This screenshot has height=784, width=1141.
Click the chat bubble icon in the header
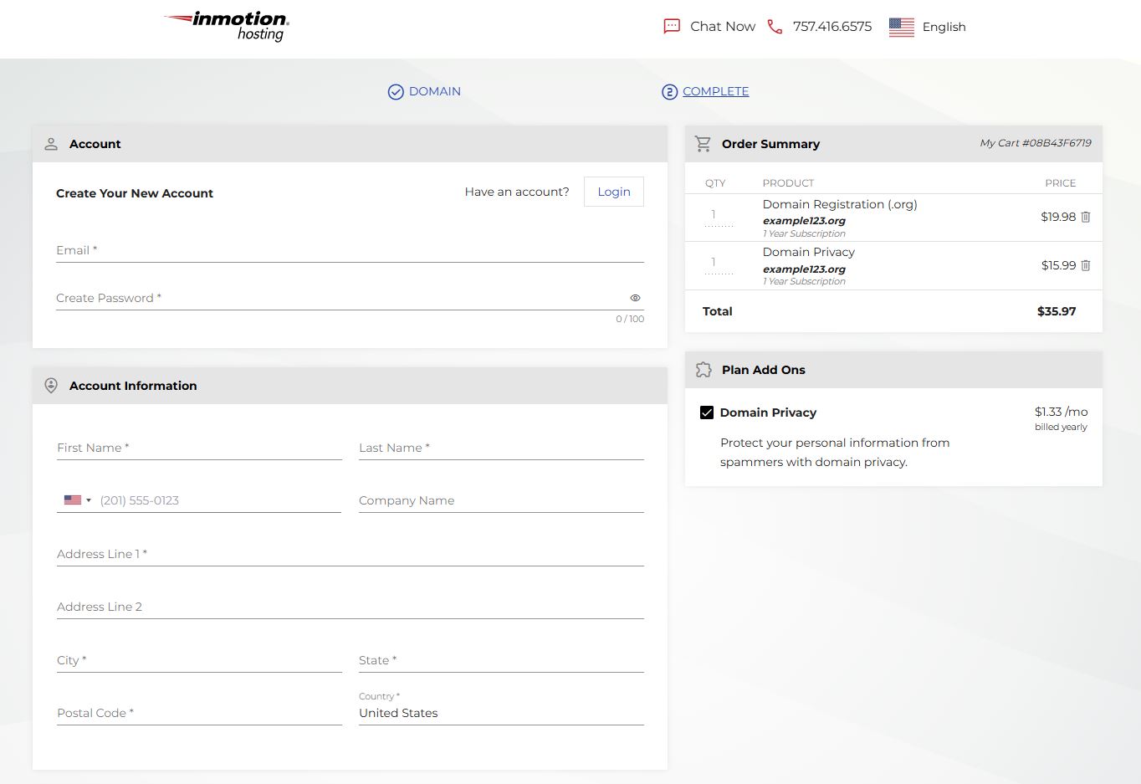pyautogui.click(x=671, y=26)
